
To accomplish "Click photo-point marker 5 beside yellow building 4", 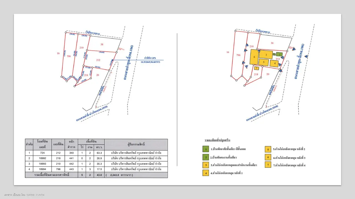I will click(x=280, y=65).
